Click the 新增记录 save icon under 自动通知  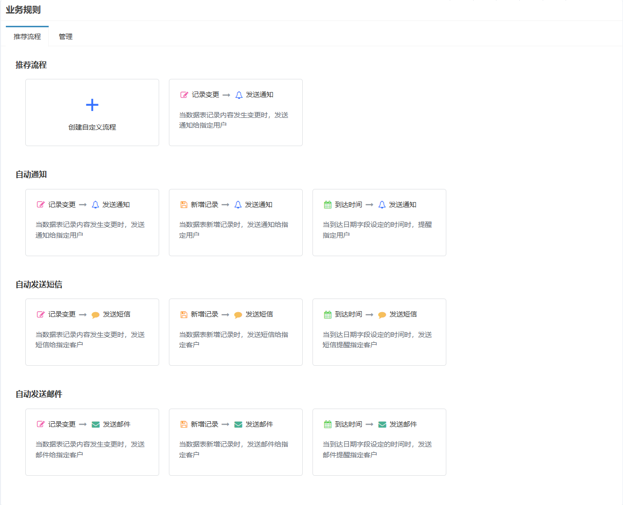(x=184, y=205)
